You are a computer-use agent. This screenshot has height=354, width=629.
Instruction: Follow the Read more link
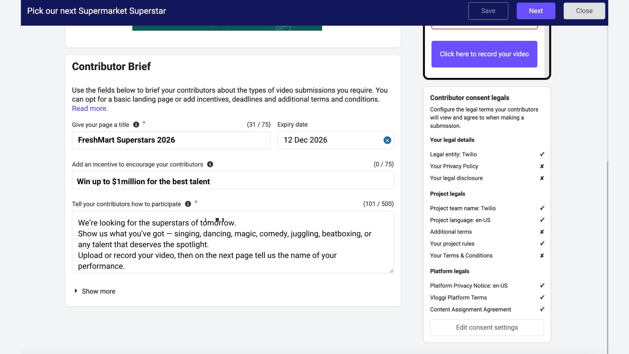90,108
